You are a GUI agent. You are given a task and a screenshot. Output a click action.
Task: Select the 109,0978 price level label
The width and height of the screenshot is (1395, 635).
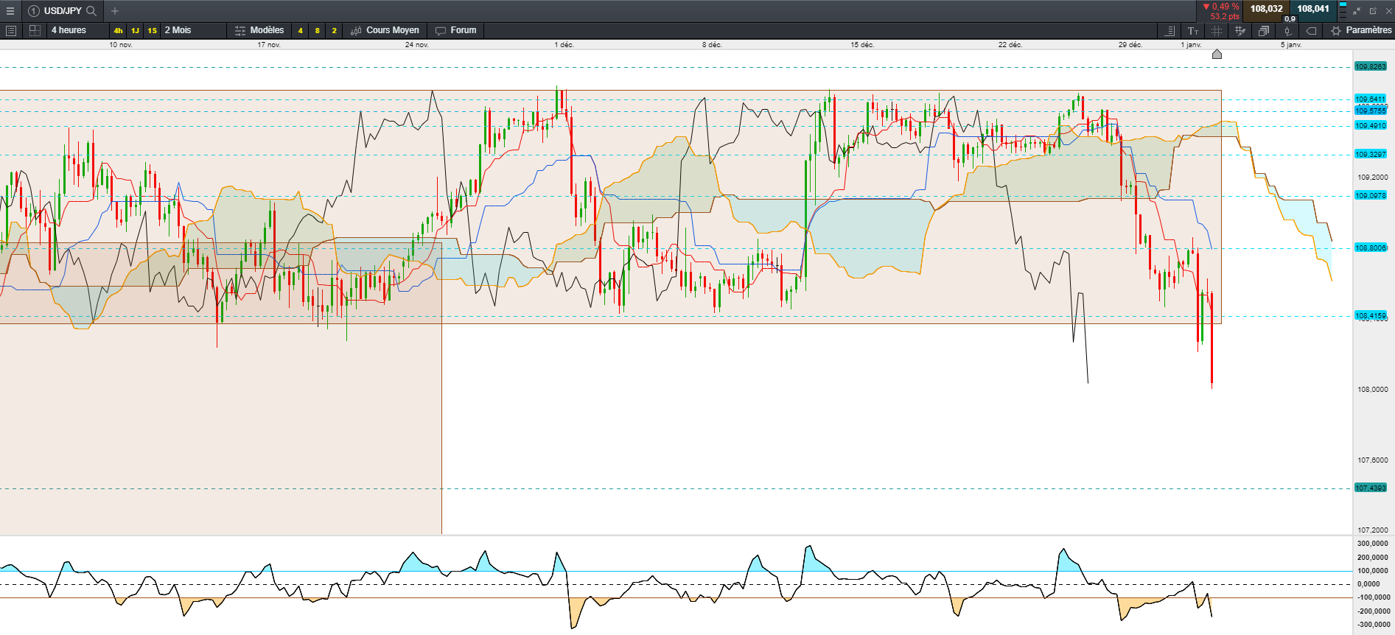point(1371,195)
